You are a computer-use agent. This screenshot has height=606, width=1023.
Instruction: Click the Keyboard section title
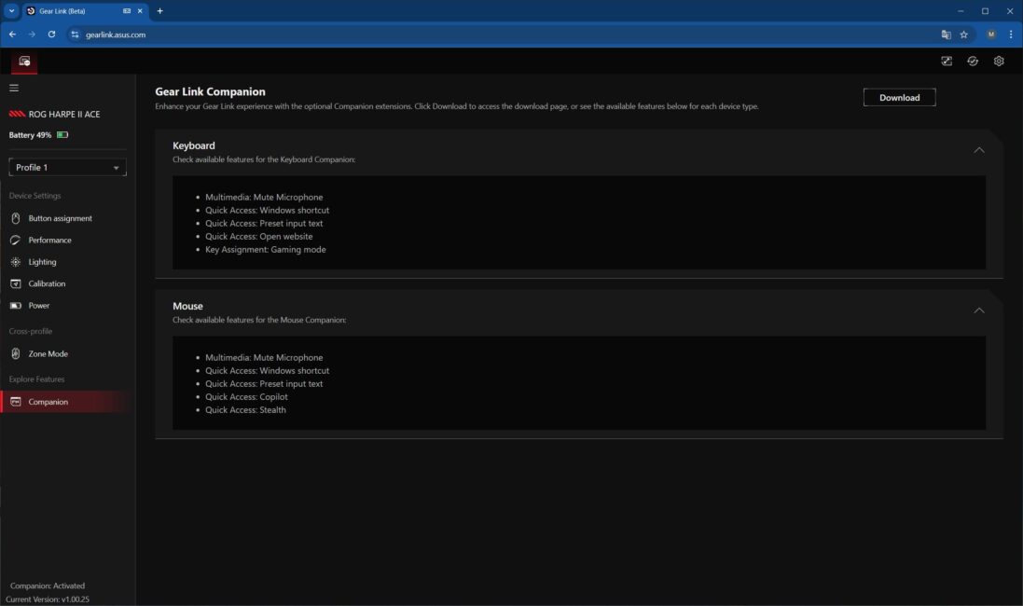194,145
